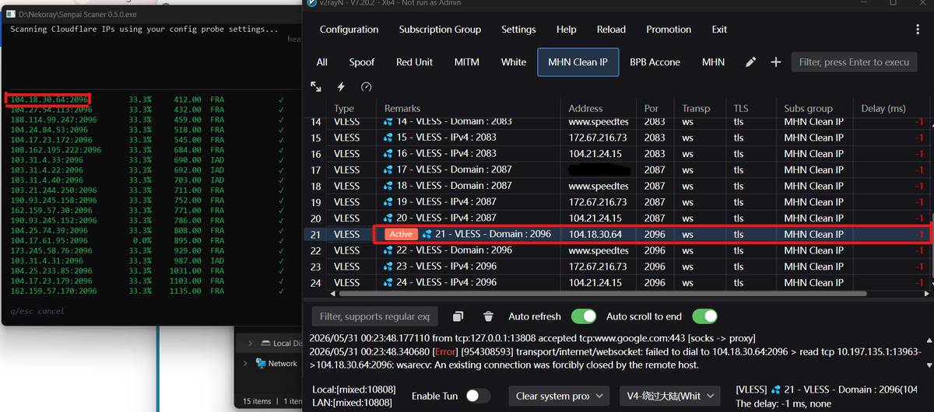Toggle the Enable Tun switch
The image size is (934, 412).
click(478, 396)
